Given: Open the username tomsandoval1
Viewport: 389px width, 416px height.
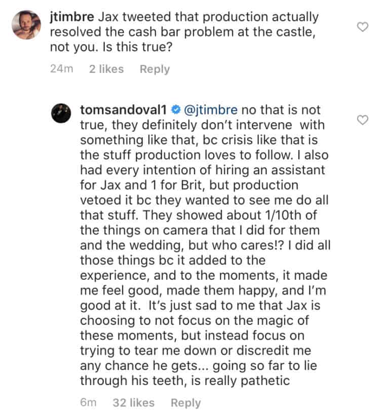Looking at the screenshot, I should coord(124,109).
